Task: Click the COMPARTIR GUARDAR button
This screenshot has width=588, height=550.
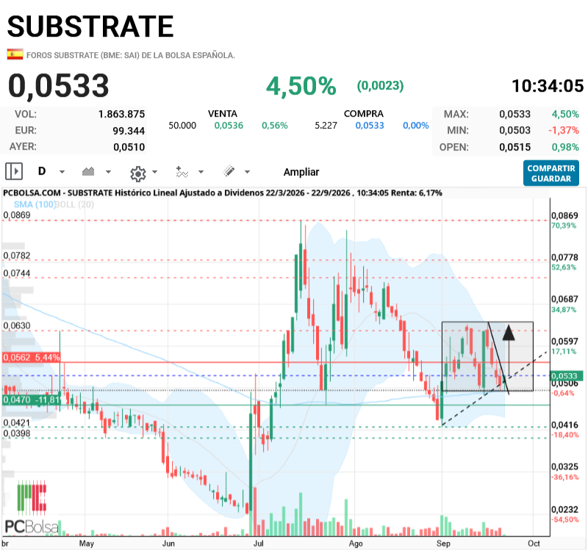Action: tap(551, 173)
